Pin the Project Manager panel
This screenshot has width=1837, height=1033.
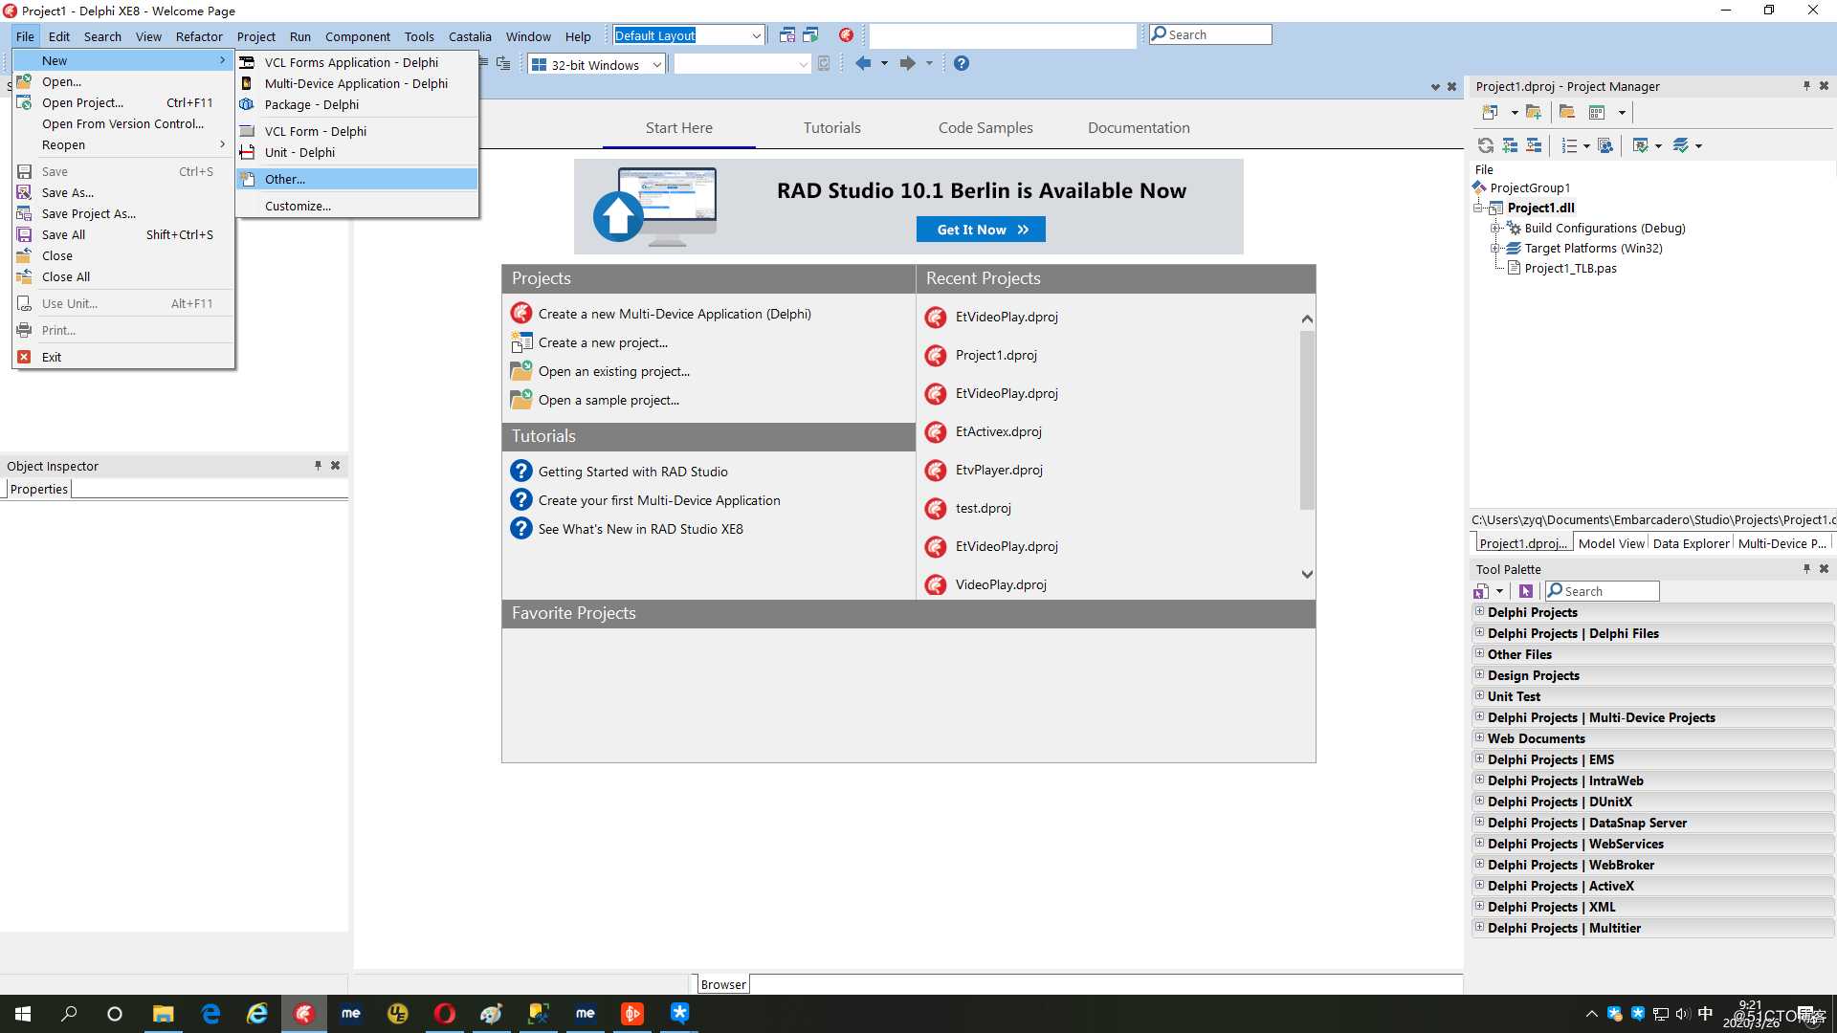pyautogui.click(x=1806, y=86)
